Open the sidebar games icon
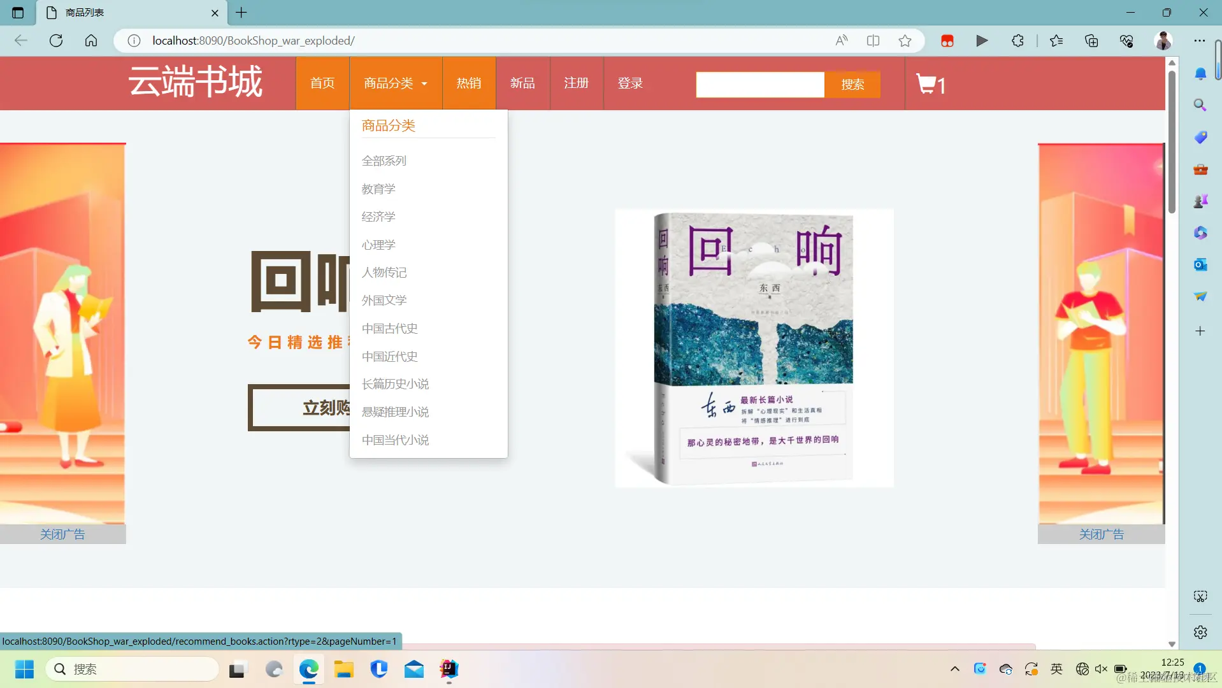The height and width of the screenshot is (688, 1222). (x=1200, y=201)
